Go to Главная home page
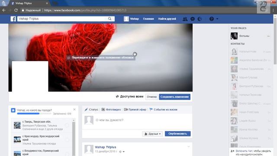The height and width of the screenshot is (156, 277). [148, 19]
